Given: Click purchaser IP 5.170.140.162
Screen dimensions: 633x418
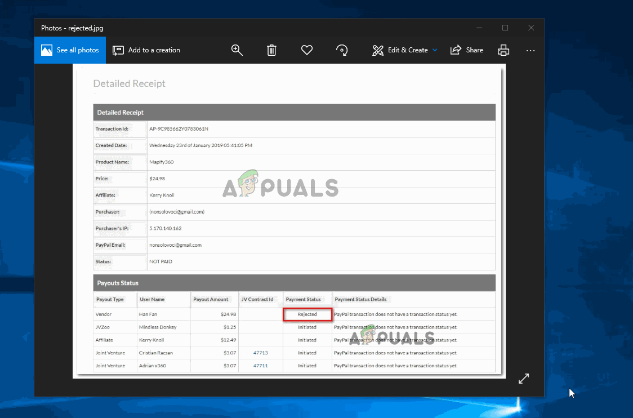Looking at the screenshot, I should [166, 228].
